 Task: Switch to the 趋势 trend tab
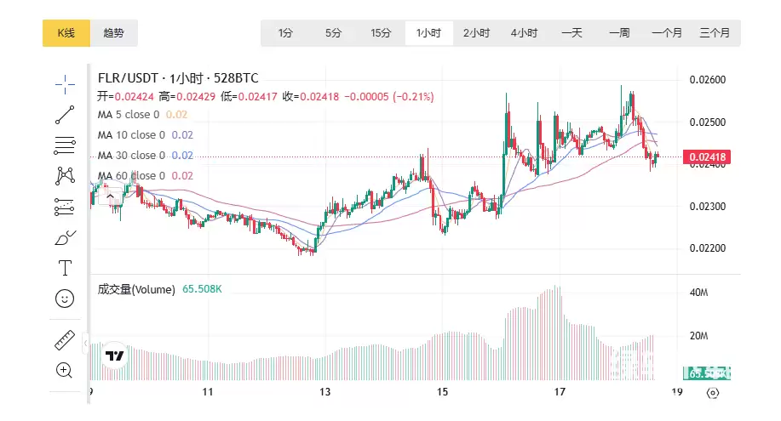(113, 33)
